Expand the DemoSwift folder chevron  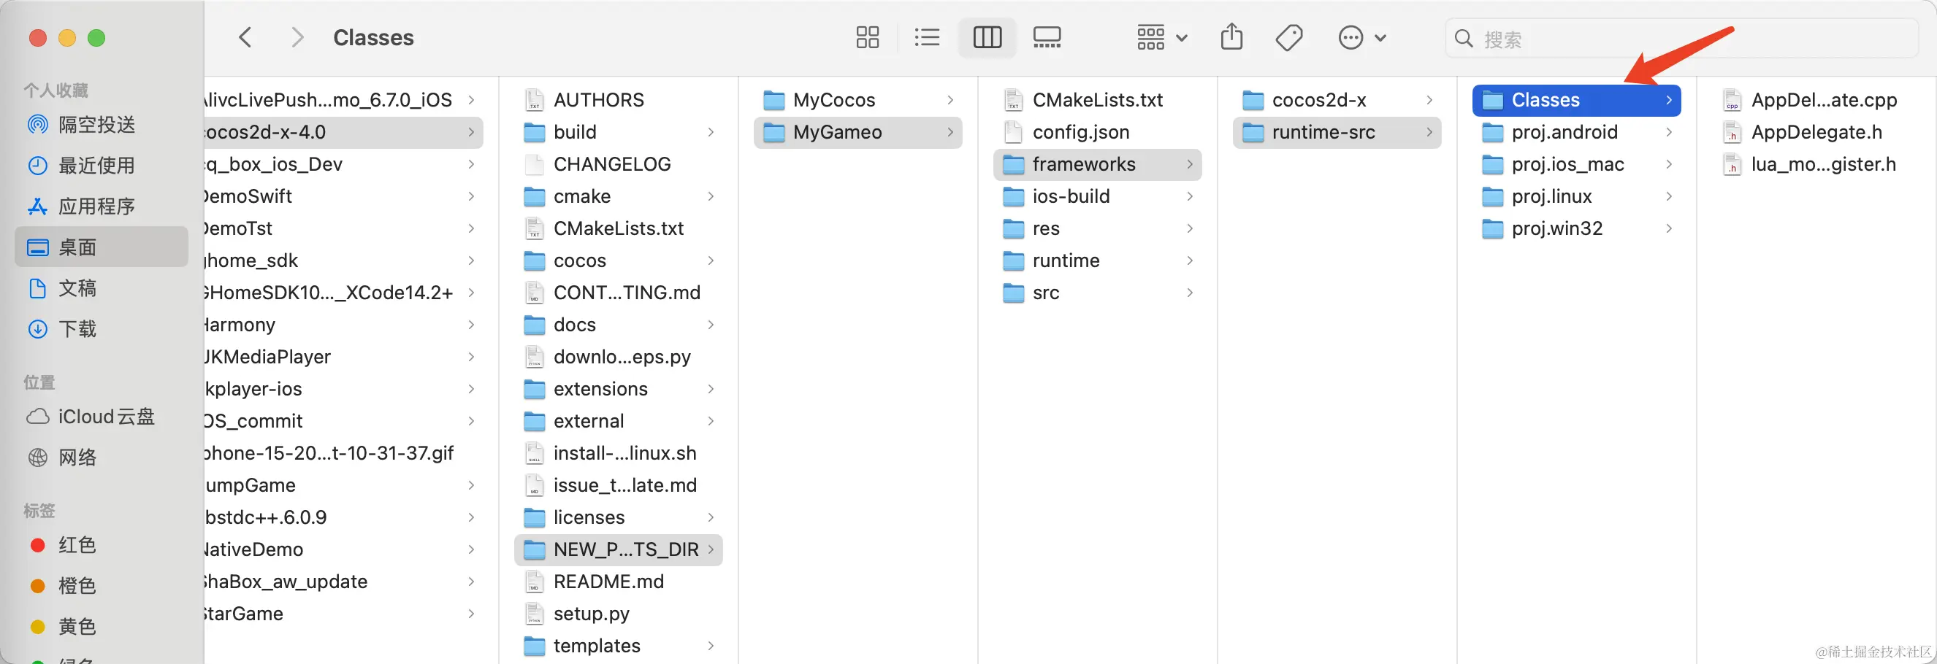pos(471,196)
